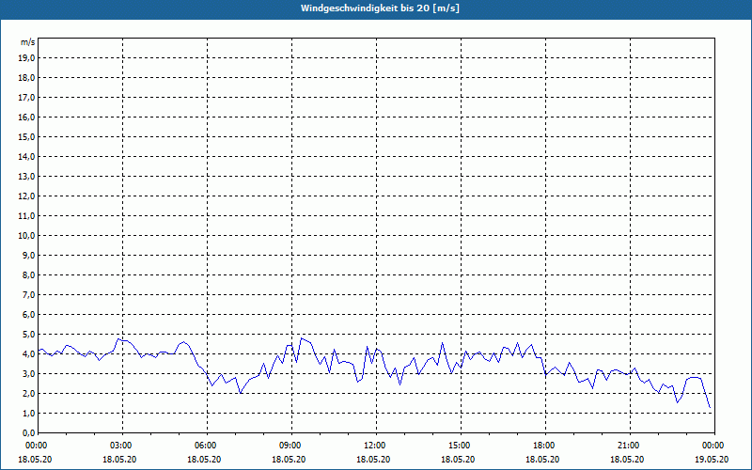Viewport: 752px width, 470px height.
Task: Select the 11,0 y-axis label
Action: click(26, 216)
